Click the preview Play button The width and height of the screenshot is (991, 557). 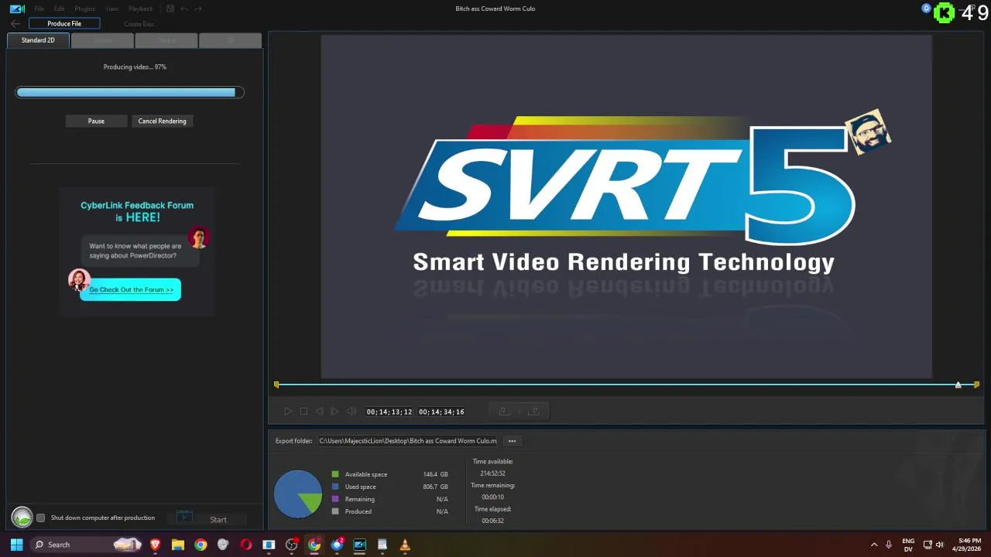tap(287, 412)
